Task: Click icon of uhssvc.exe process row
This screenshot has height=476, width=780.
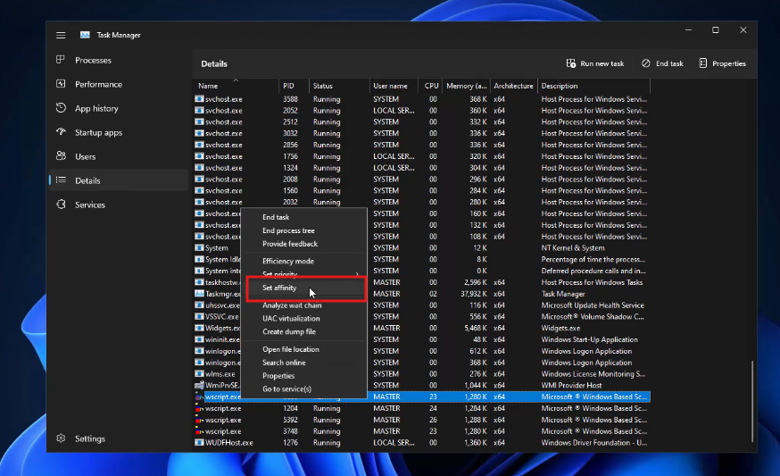Action: click(x=199, y=305)
